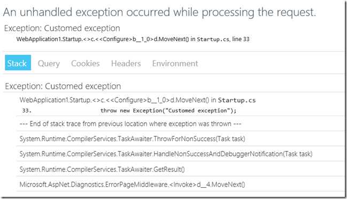Click the main unhandled exception heading
The height and width of the screenshot is (199, 347).
(159, 12)
